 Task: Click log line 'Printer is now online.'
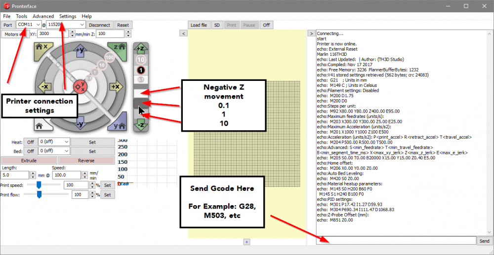[336, 44]
